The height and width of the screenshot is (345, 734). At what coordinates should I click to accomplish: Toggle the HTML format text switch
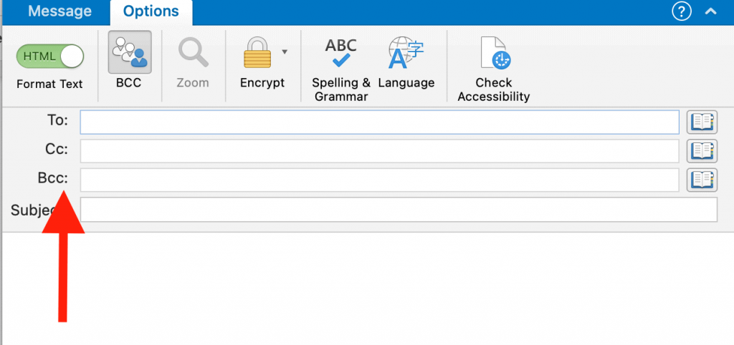(x=50, y=56)
